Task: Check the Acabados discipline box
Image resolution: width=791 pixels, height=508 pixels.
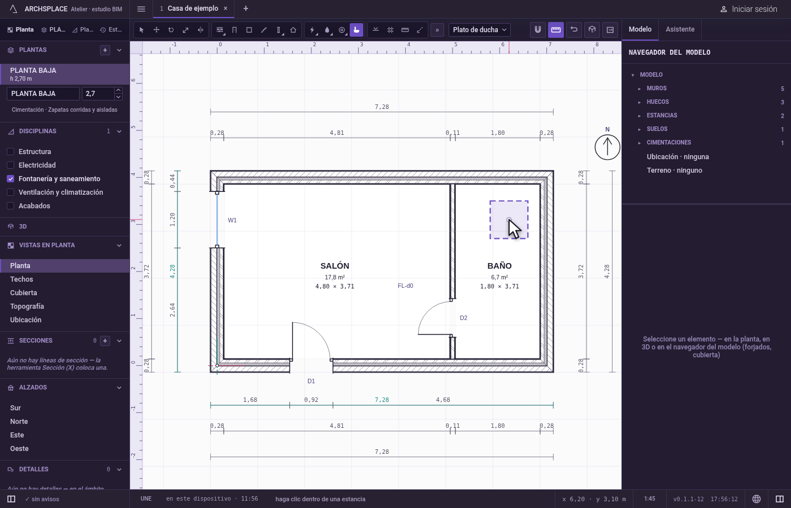Action: 10,206
